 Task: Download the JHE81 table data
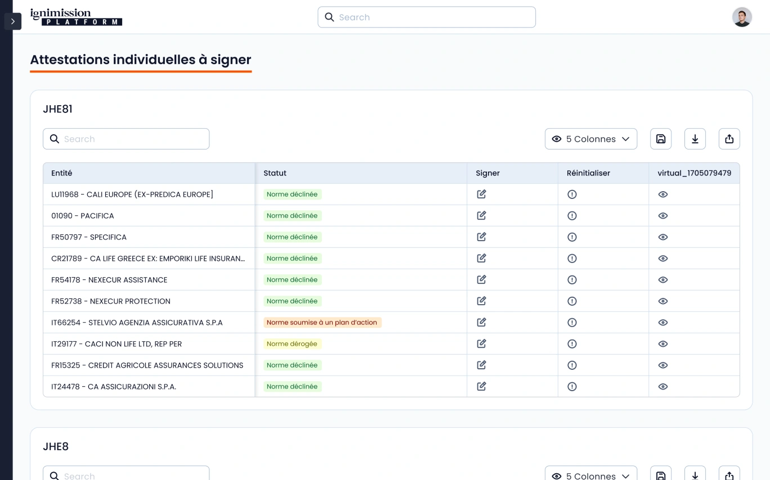[x=695, y=139]
